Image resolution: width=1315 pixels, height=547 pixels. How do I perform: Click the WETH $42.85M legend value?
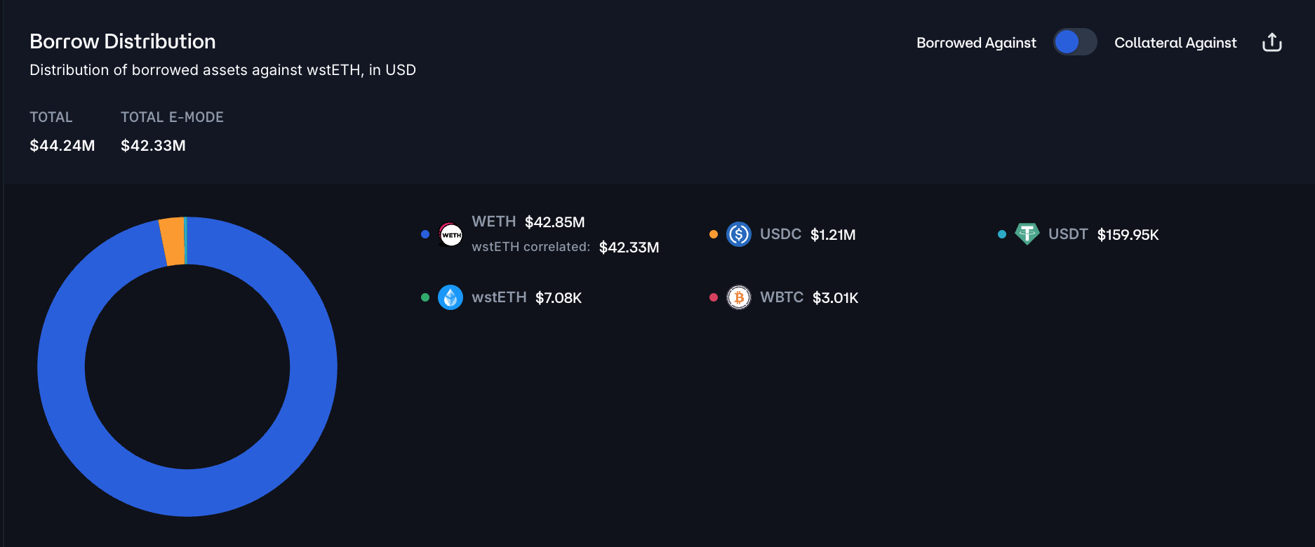coord(554,222)
